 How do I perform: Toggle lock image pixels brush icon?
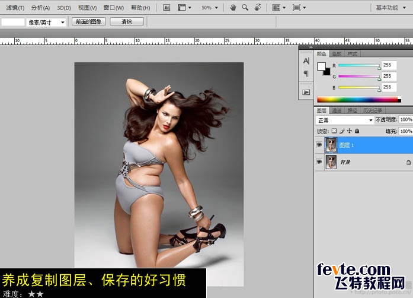tap(342, 131)
